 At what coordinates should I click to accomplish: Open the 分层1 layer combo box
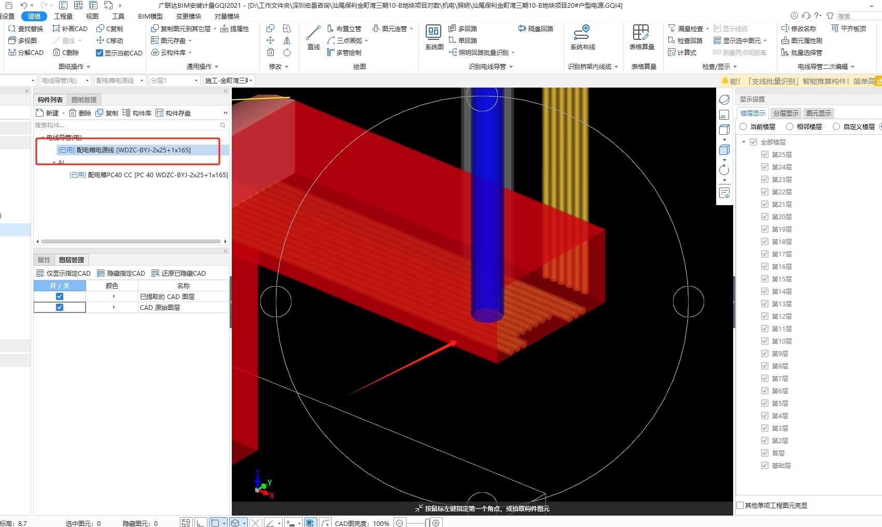pos(174,80)
